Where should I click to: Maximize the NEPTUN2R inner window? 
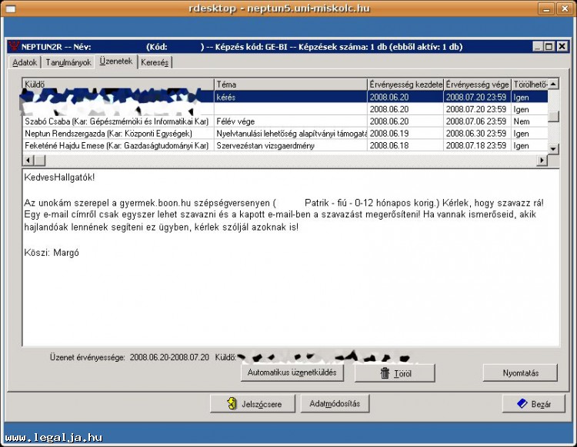pos(549,47)
